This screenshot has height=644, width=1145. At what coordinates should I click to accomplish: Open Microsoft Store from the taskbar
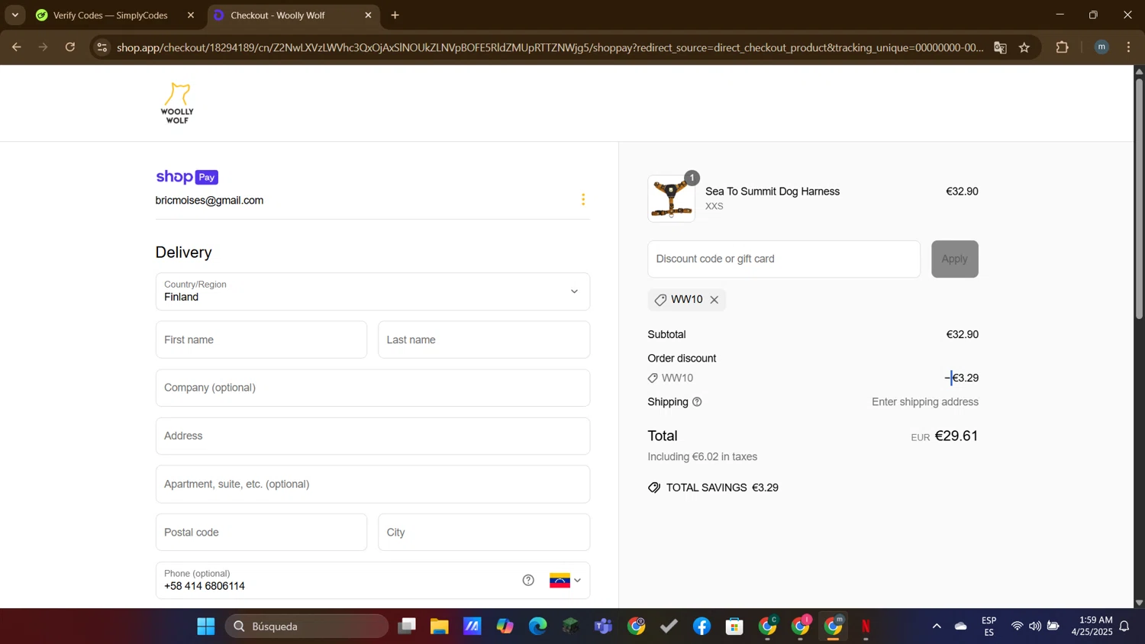735,626
